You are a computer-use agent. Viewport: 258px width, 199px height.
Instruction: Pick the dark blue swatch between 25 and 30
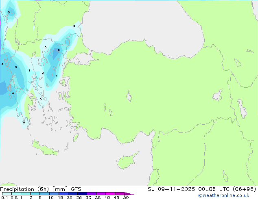(82, 194)
